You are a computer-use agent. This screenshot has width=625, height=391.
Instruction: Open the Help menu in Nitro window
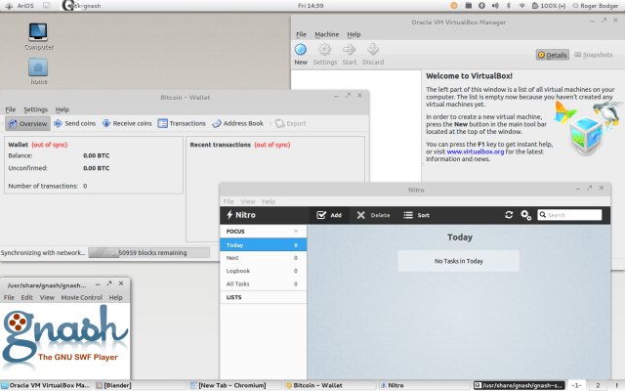[269, 201]
